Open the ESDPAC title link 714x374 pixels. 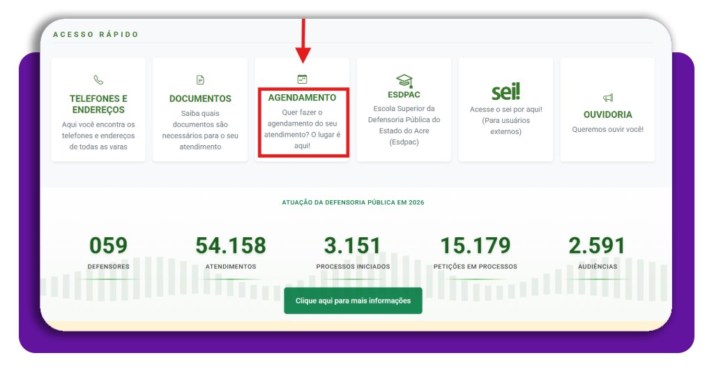point(404,95)
